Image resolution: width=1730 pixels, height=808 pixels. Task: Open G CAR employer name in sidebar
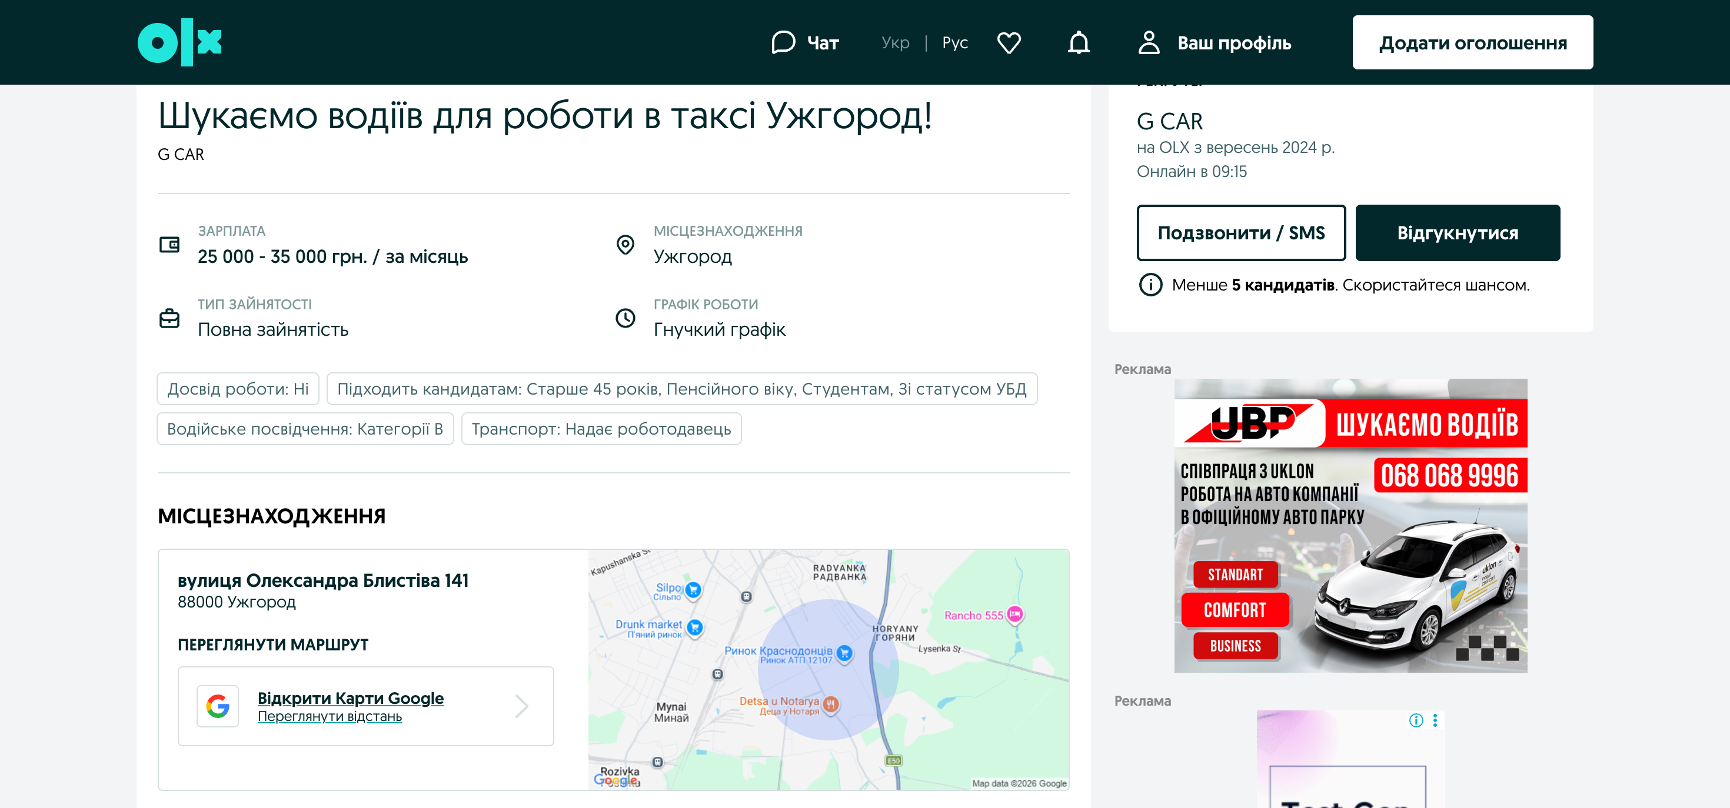coord(1169,122)
